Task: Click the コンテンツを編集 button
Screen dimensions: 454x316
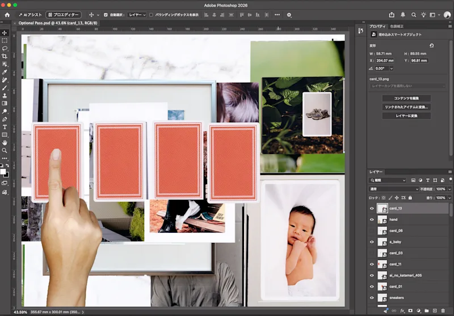Action: click(406, 98)
